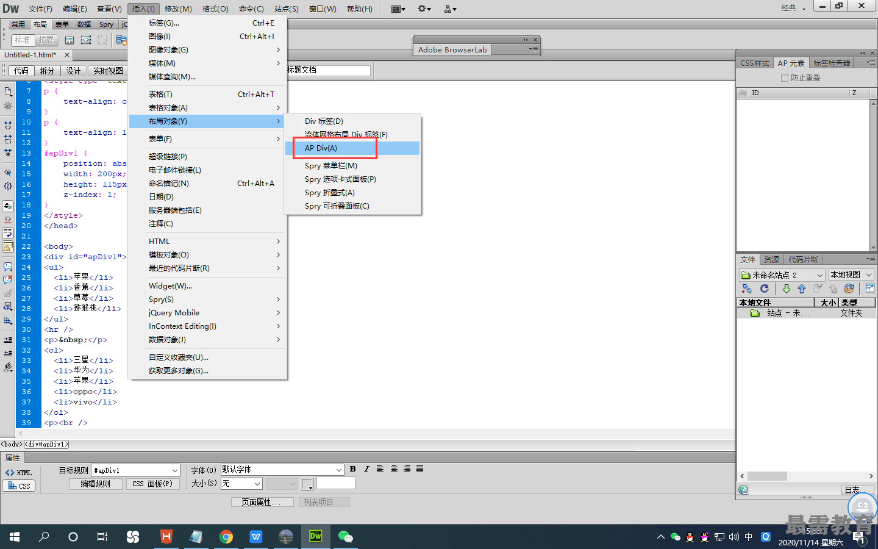Open the layout chooser icon in the top bar
The width and height of the screenshot is (878, 549).
398,9
